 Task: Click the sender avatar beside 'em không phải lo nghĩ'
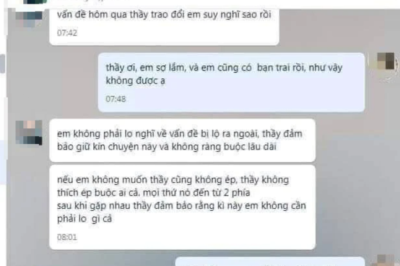pos(29,132)
